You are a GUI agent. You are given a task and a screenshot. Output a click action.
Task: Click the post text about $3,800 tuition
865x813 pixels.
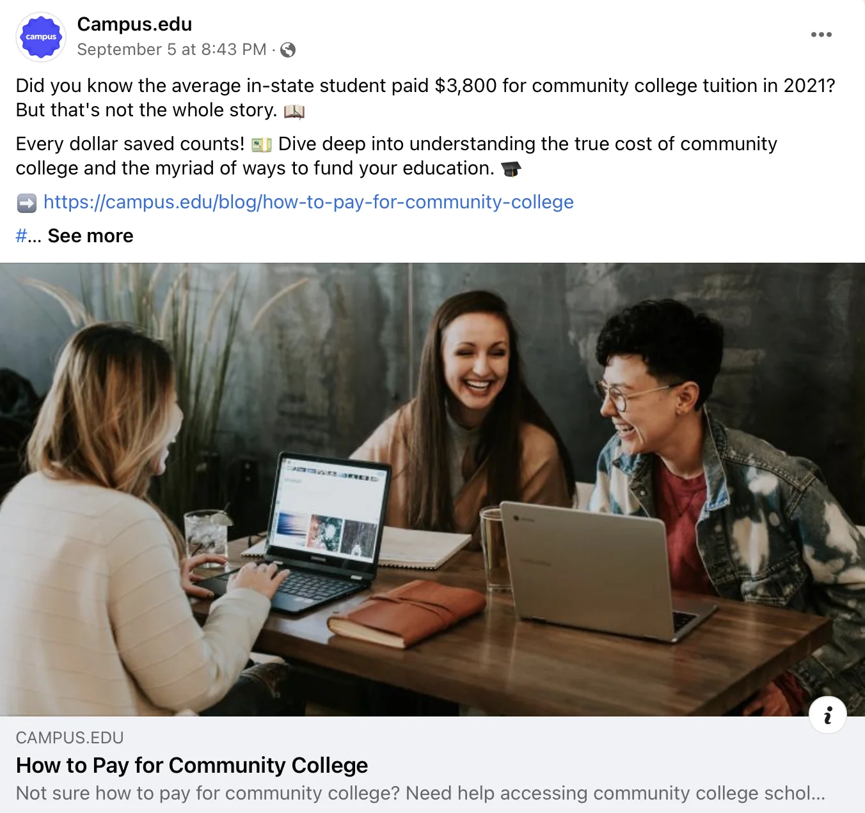pos(425,98)
